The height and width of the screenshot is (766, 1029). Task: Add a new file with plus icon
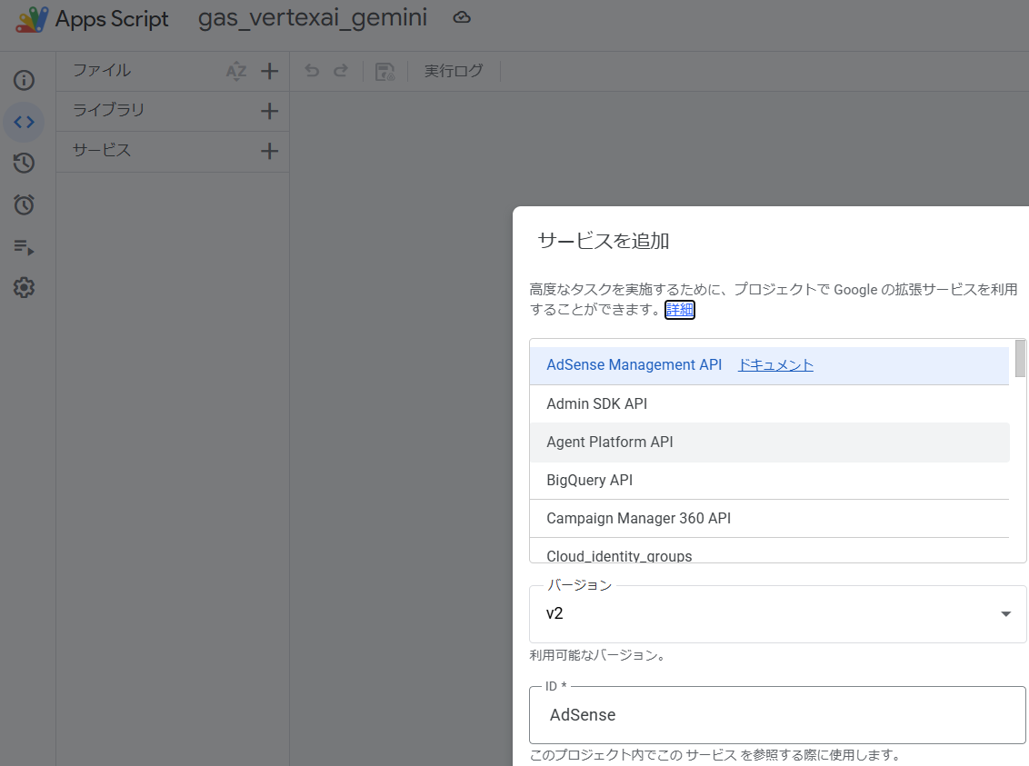click(270, 71)
